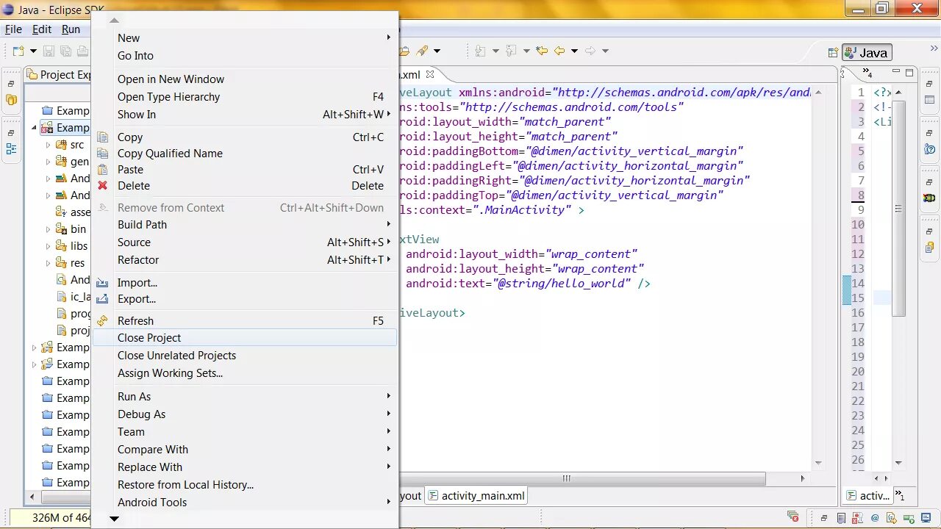Open the Source submenu

click(244, 242)
